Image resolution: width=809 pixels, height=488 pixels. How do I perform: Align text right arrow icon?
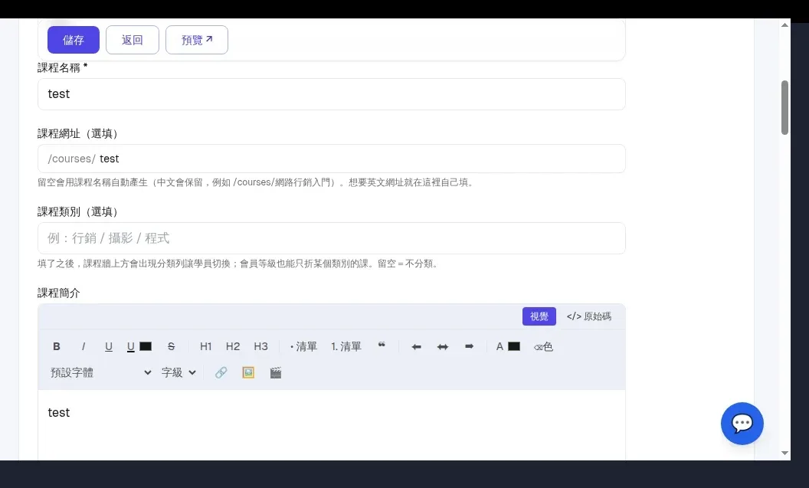click(x=469, y=346)
